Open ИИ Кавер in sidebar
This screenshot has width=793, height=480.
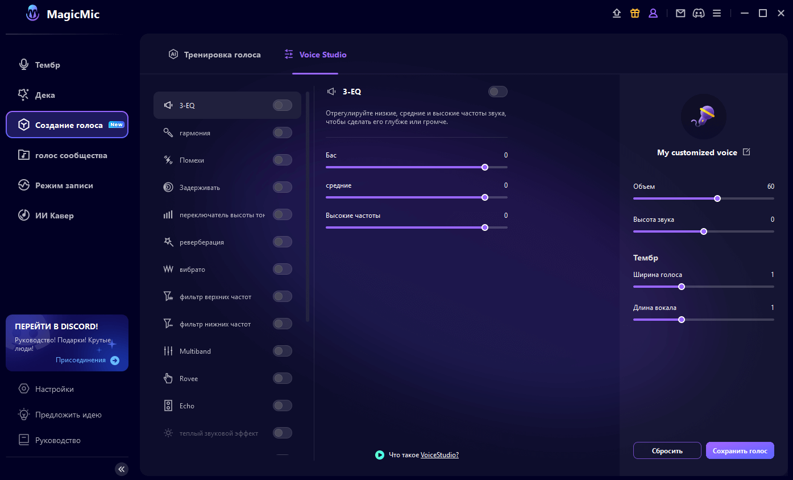pos(67,216)
